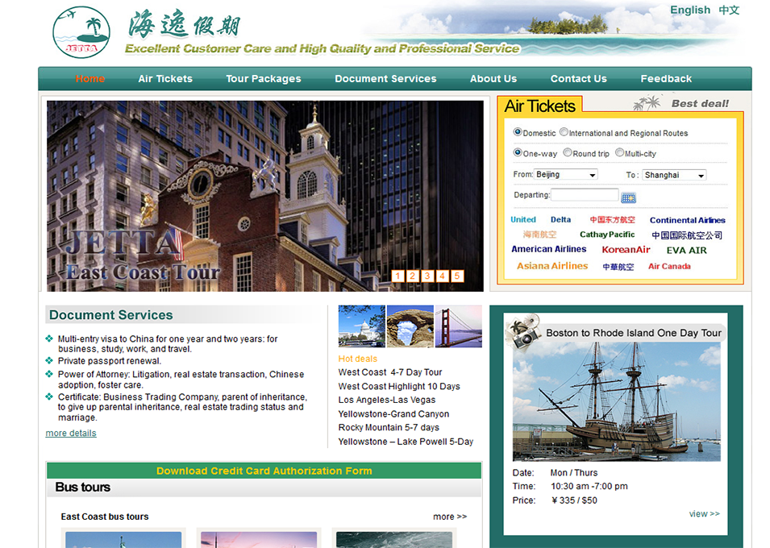Viewport: 770px width, 548px height.
Task: Jump to banner slide 1
Action: 397,276
